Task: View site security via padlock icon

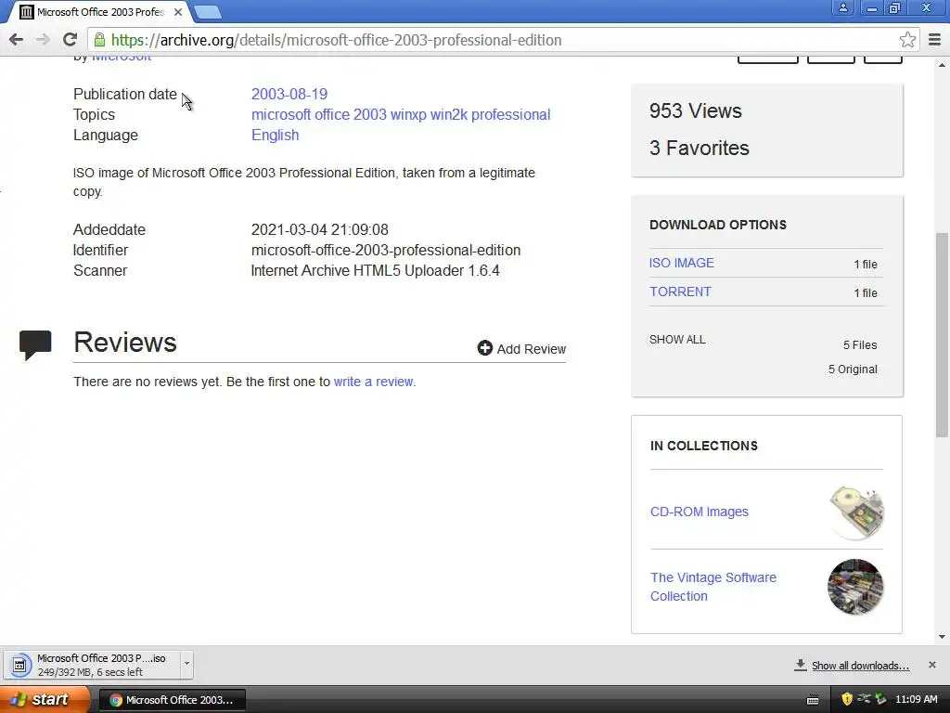Action: click(x=99, y=40)
